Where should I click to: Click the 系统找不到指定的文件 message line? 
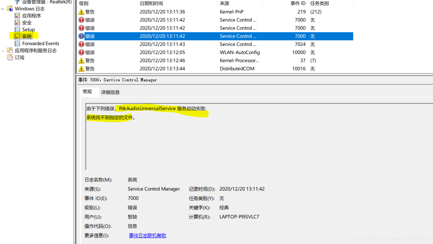tap(111, 118)
